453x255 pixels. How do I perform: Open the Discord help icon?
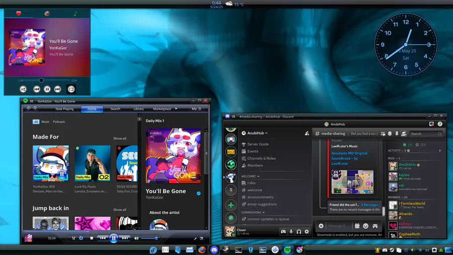(440, 124)
